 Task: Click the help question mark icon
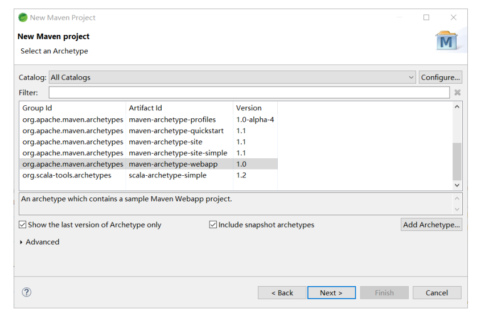pos(27,292)
